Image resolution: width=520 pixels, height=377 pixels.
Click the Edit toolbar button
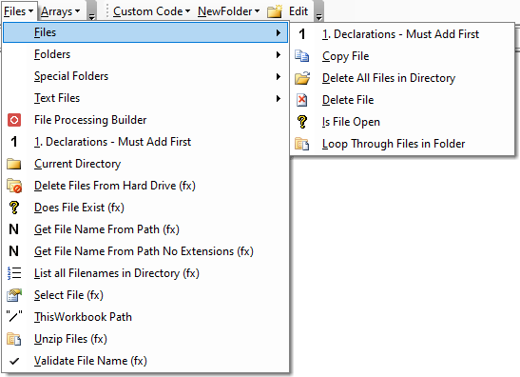point(299,11)
